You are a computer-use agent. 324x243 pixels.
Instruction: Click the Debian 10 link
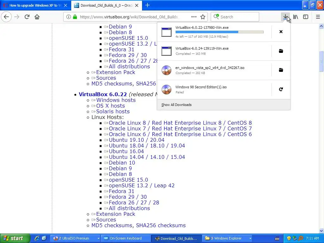pos(122,163)
